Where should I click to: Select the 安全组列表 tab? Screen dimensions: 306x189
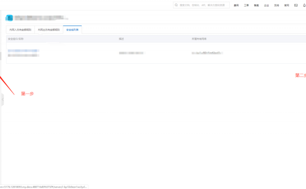[x=72, y=30]
